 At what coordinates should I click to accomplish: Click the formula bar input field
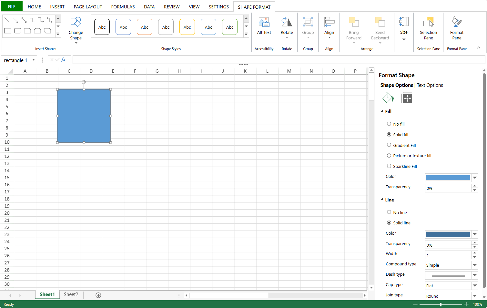point(279,60)
